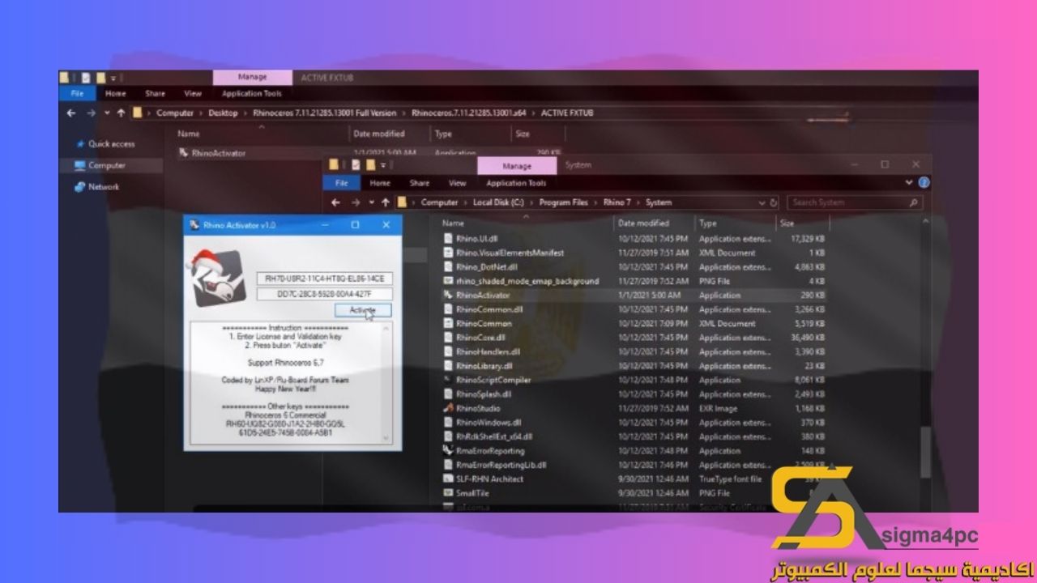Viewport: 1037px width, 583px height.
Task: Select Manage tab in System window
Action: click(x=517, y=165)
